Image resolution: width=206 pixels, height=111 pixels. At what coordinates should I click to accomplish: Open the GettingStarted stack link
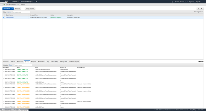pos(10,18)
